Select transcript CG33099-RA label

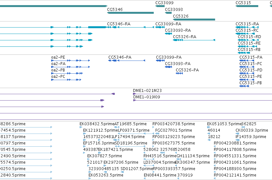point(168,24)
